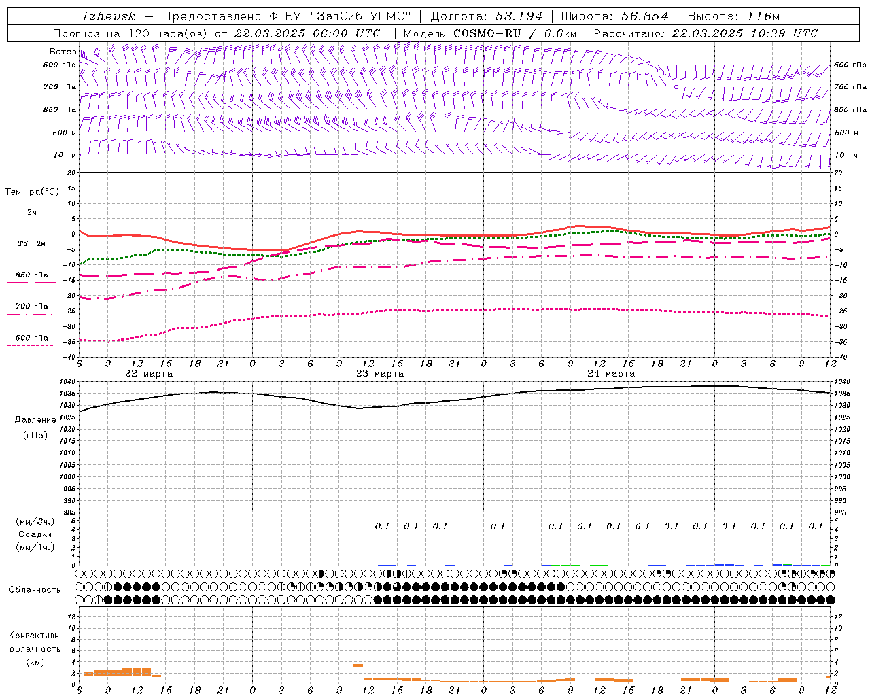Click the "22 марта" date label

(149, 374)
